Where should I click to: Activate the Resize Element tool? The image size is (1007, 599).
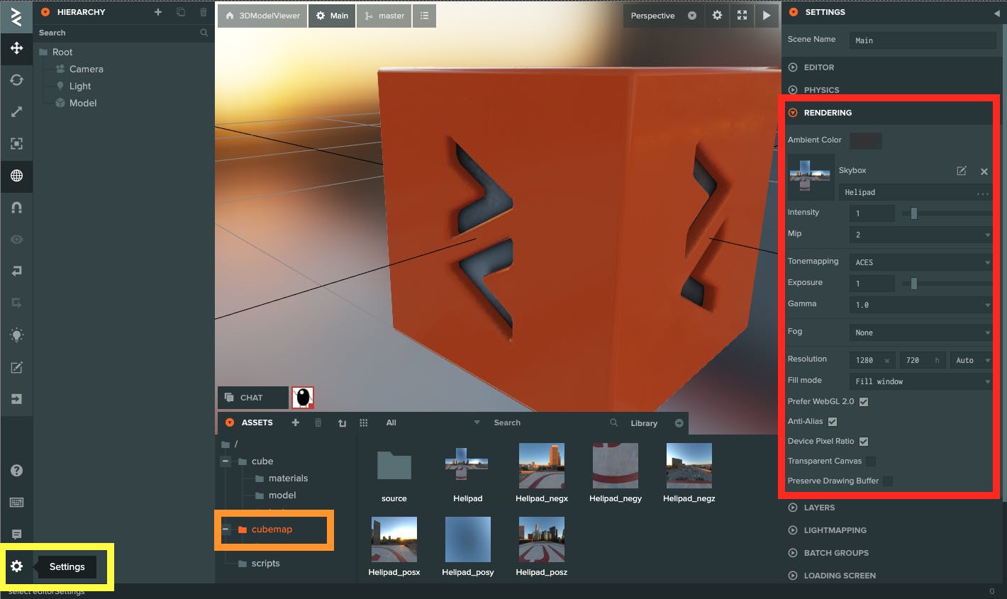tap(16, 144)
